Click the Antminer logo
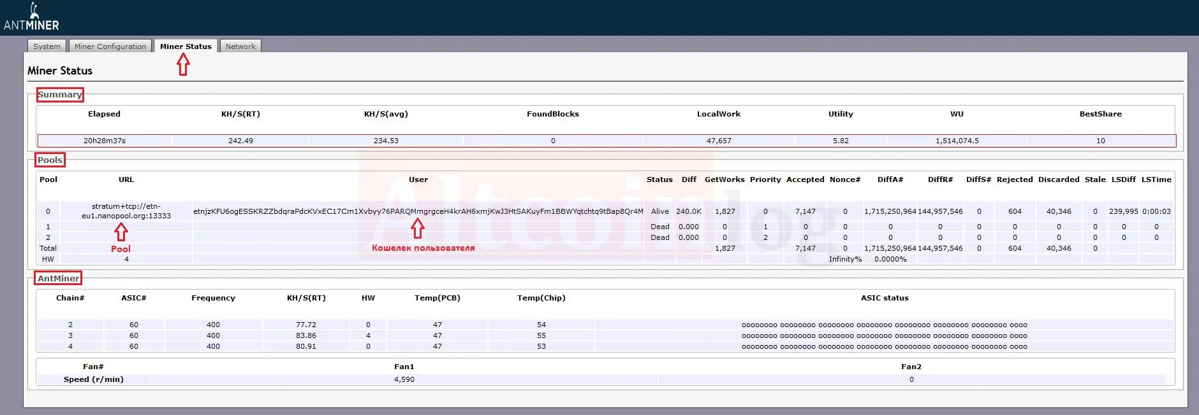 click(31, 17)
